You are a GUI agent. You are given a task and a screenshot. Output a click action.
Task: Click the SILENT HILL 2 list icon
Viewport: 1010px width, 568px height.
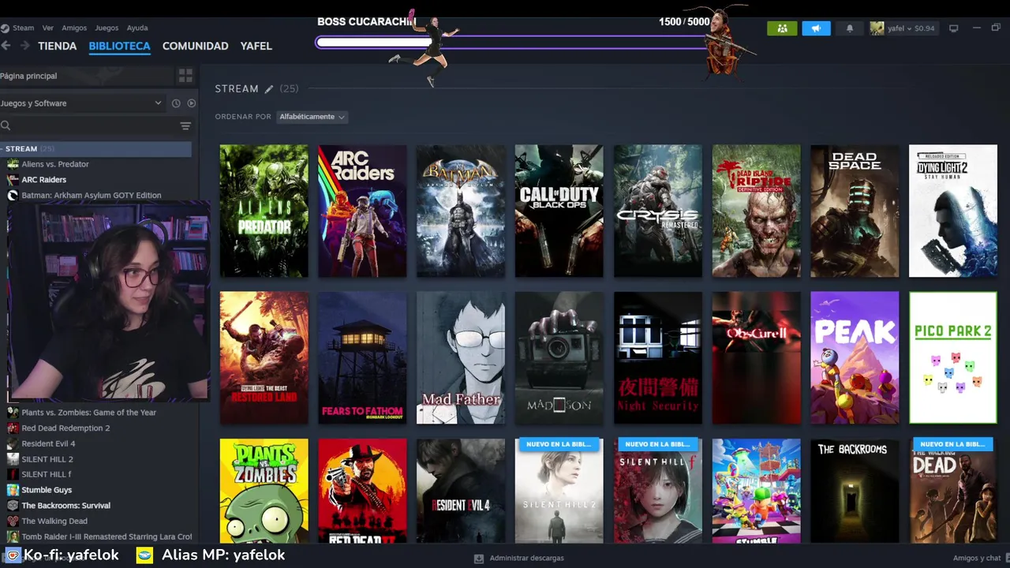point(13,459)
